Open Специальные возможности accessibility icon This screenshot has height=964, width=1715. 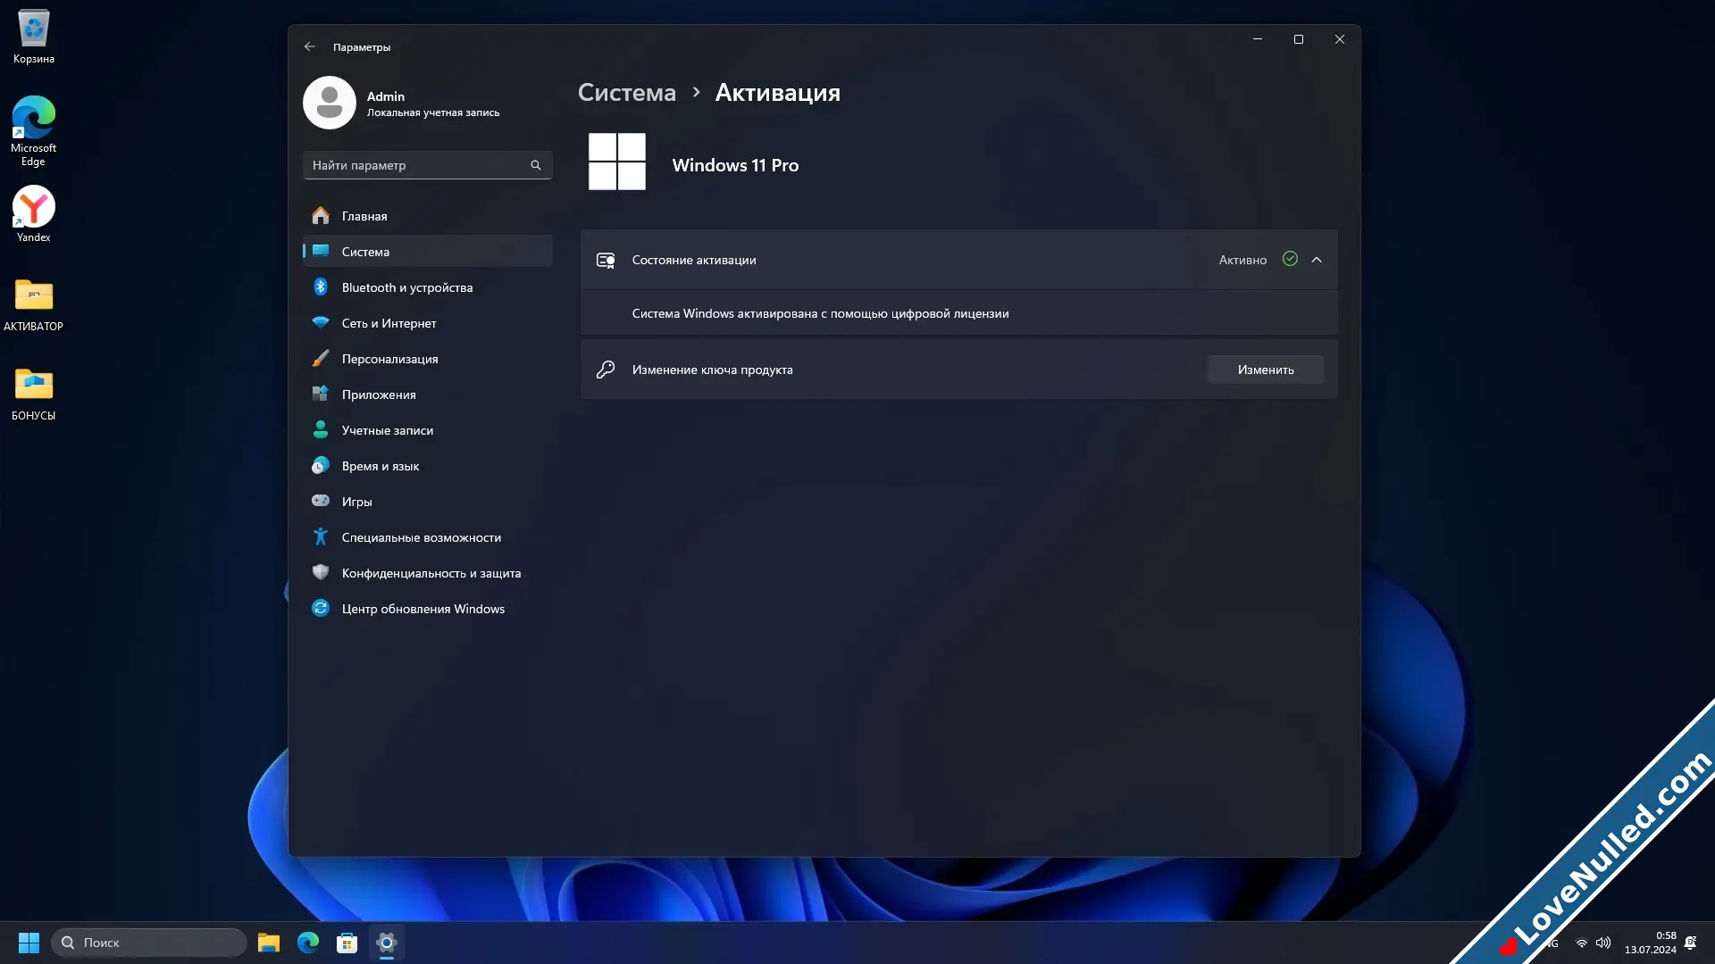pos(321,536)
